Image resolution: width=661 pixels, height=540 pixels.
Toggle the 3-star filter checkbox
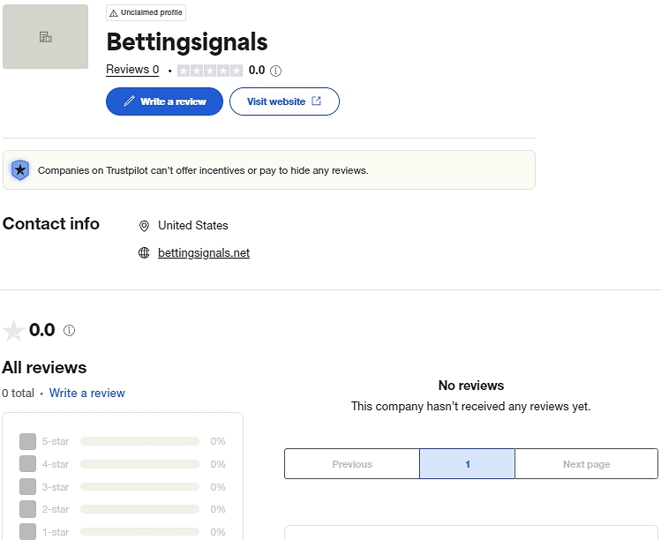27,487
